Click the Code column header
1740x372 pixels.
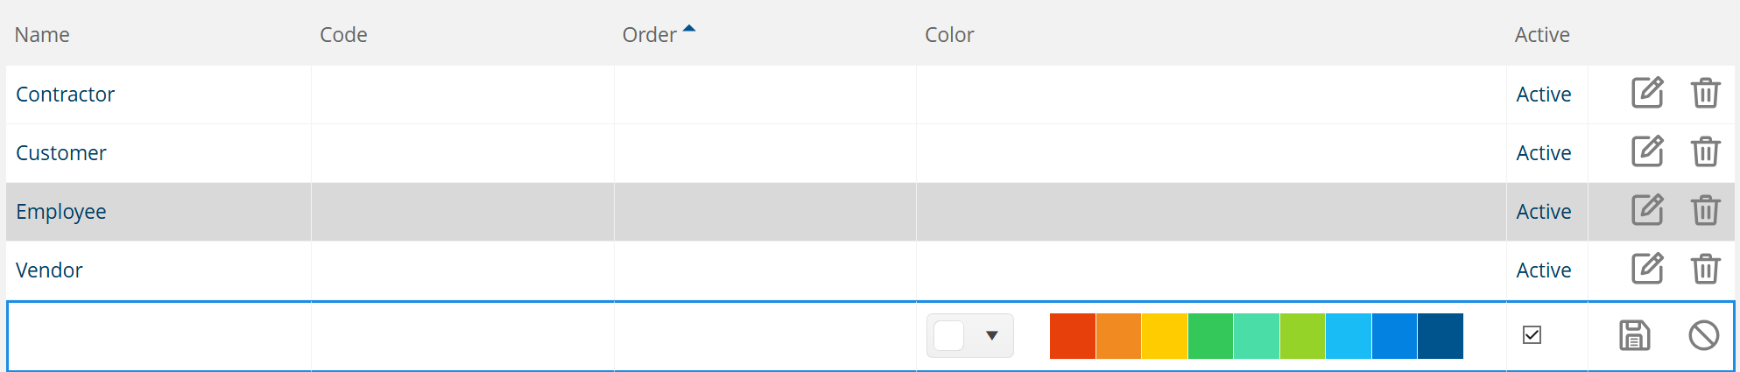343,34
